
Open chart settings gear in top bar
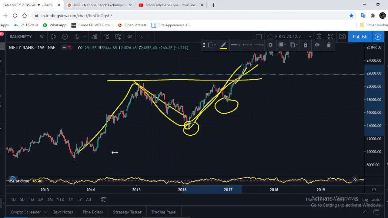click(319, 37)
